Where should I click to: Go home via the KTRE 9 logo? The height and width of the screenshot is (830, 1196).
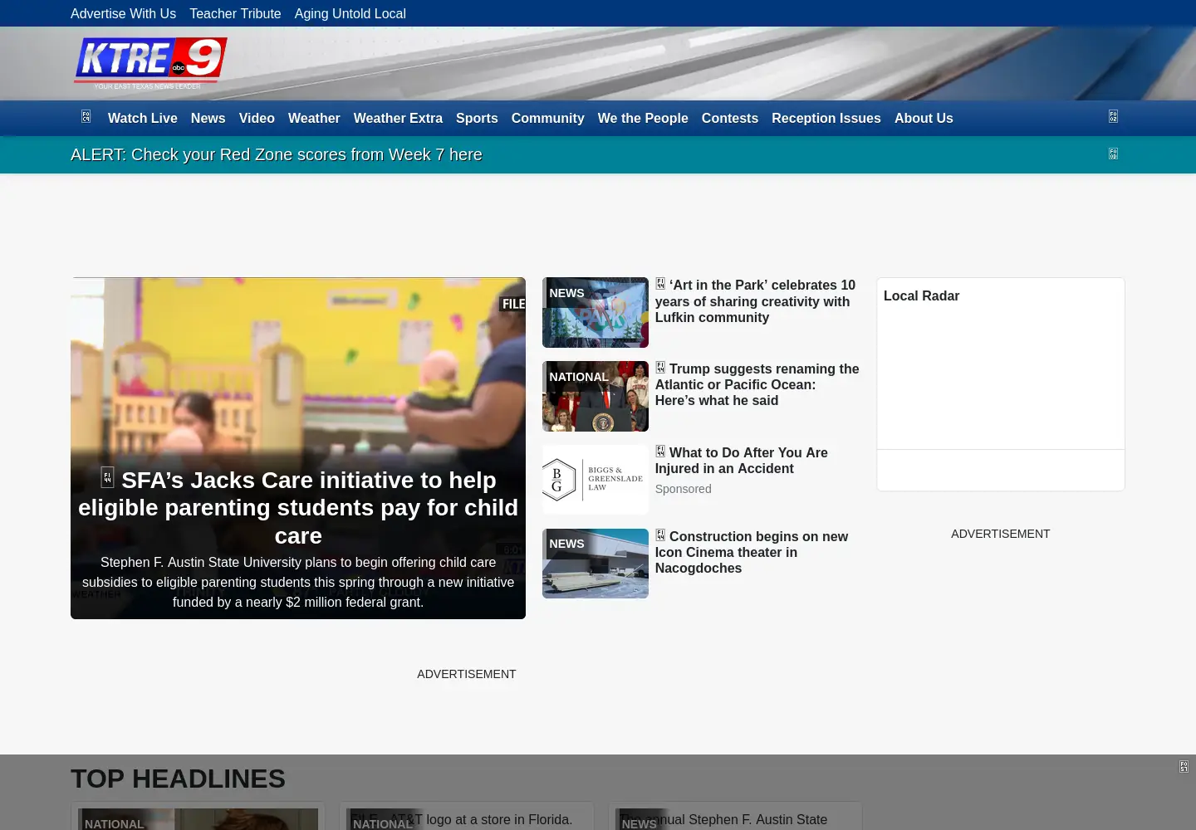click(150, 62)
